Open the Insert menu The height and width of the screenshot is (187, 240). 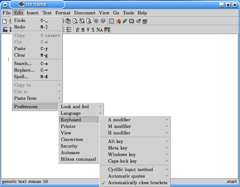[x=33, y=13]
